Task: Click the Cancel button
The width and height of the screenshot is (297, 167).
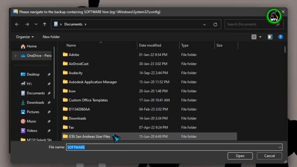Action: 269,156
